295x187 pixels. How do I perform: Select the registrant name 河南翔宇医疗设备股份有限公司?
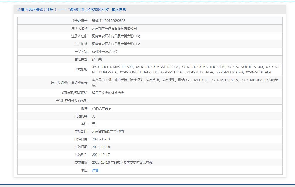tap(114, 28)
